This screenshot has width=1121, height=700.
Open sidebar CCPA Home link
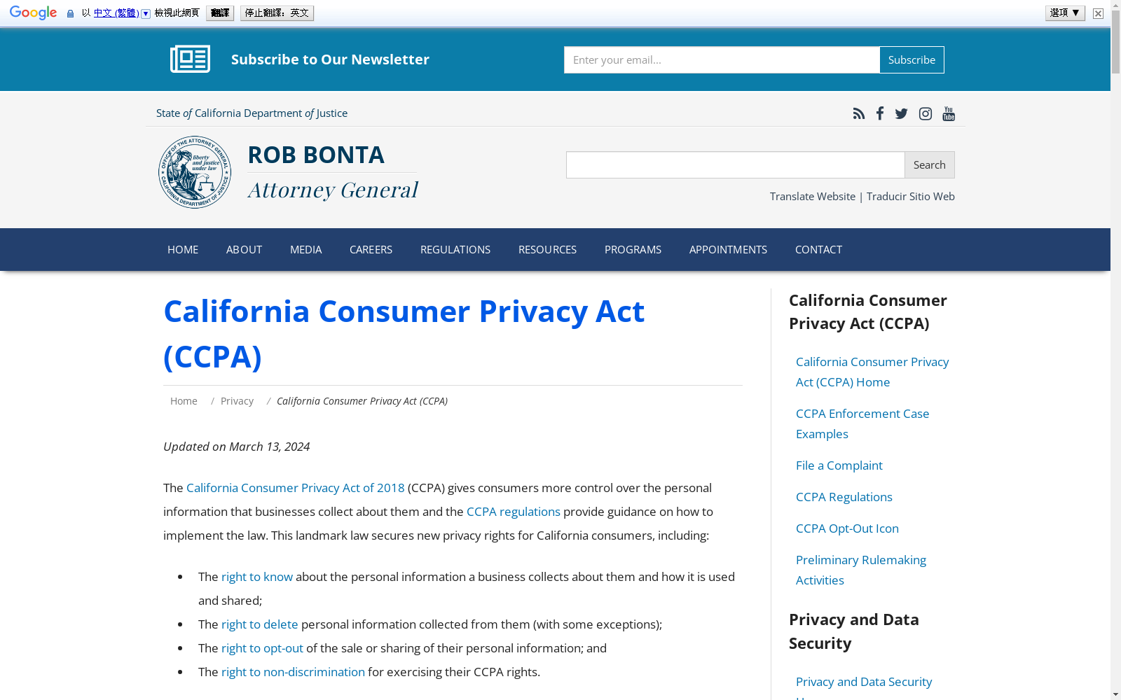[x=872, y=372]
